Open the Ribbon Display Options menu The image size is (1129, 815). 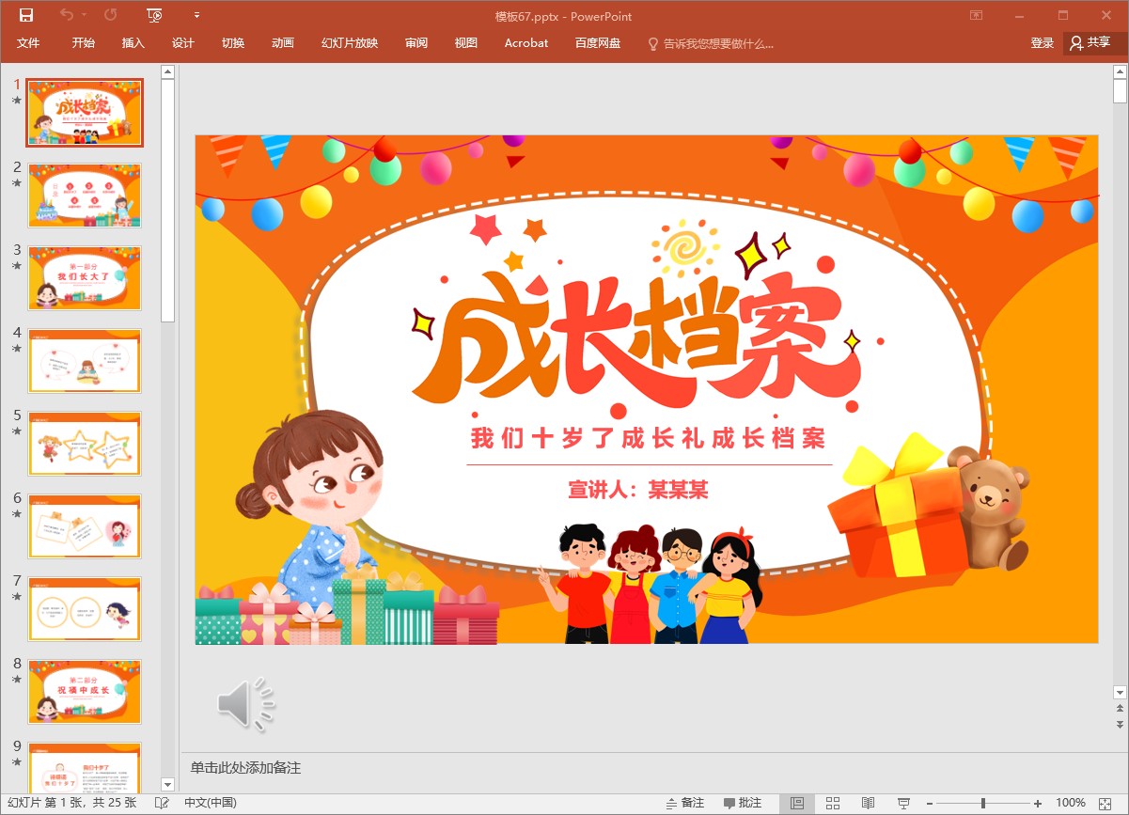coord(977,15)
